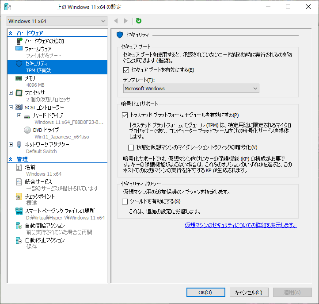Click the メモリ memory chip icon
Image resolution: width=319 pixels, height=304 pixels.
coord(19,78)
